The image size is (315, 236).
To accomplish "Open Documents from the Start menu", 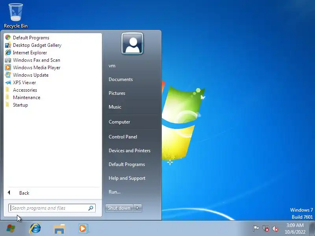I will 120,79.
